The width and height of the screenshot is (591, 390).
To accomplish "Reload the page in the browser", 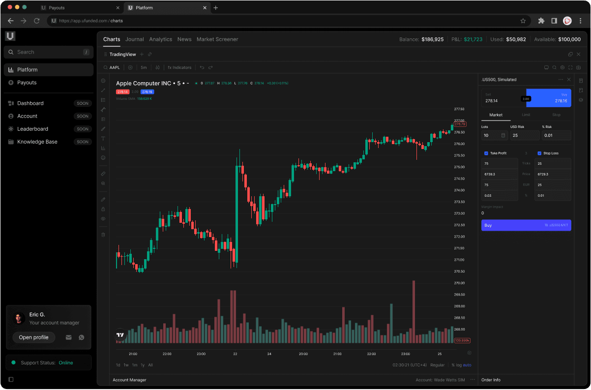I will (36, 21).
